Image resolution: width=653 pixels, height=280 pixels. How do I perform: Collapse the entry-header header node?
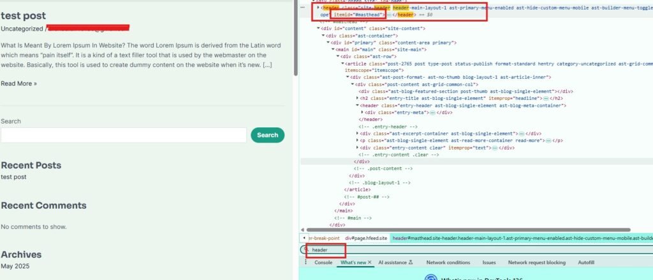[x=357, y=106]
